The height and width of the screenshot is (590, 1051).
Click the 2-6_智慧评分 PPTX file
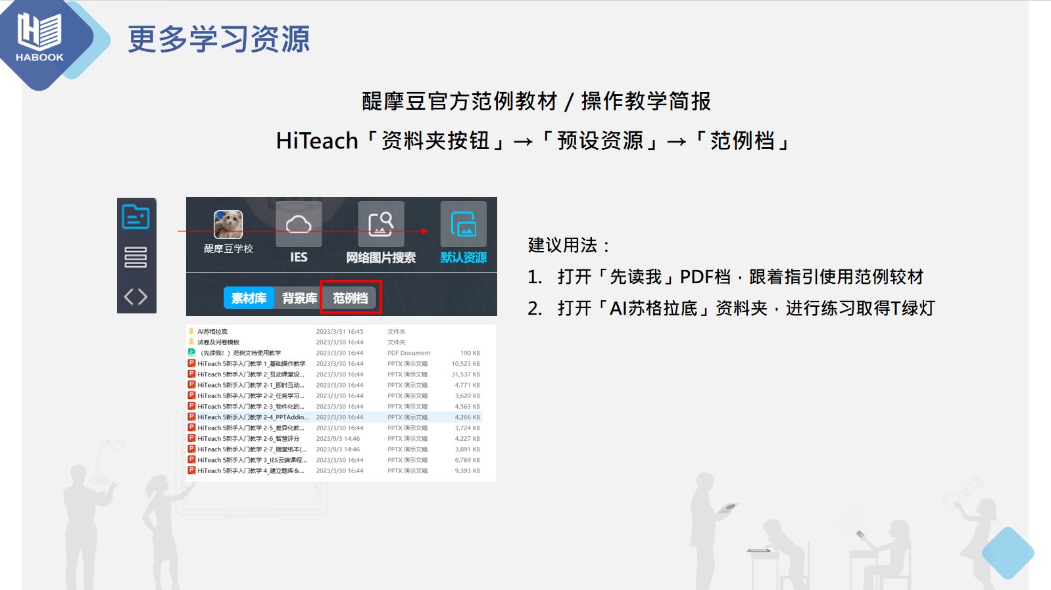pos(248,439)
